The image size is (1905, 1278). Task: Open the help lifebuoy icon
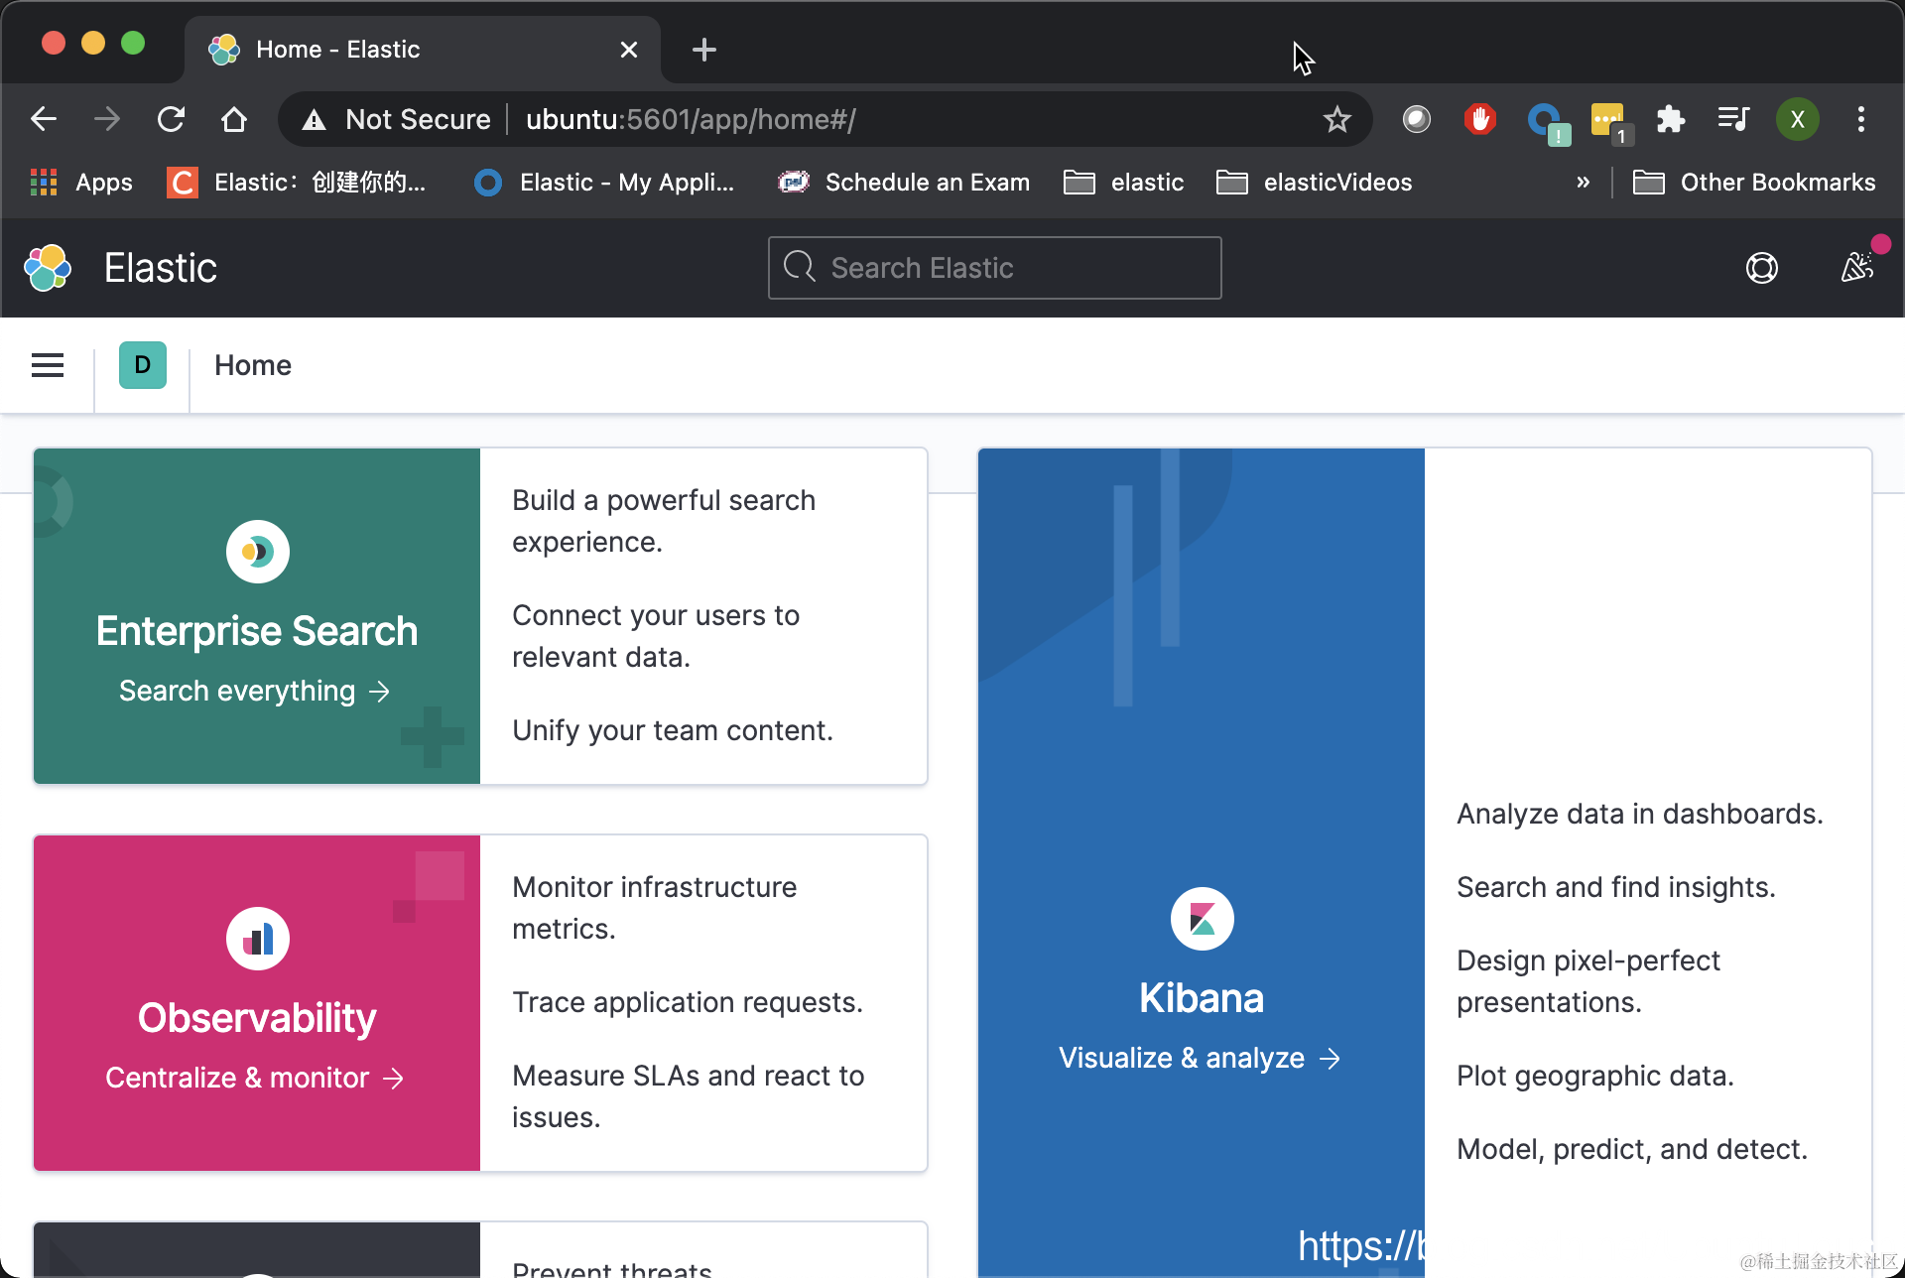click(x=1761, y=268)
